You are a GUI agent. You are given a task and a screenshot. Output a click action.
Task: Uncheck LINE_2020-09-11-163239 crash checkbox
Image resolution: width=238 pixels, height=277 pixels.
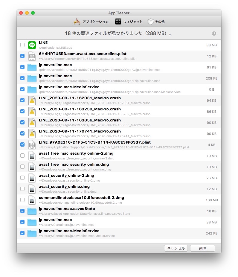(22, 111)
